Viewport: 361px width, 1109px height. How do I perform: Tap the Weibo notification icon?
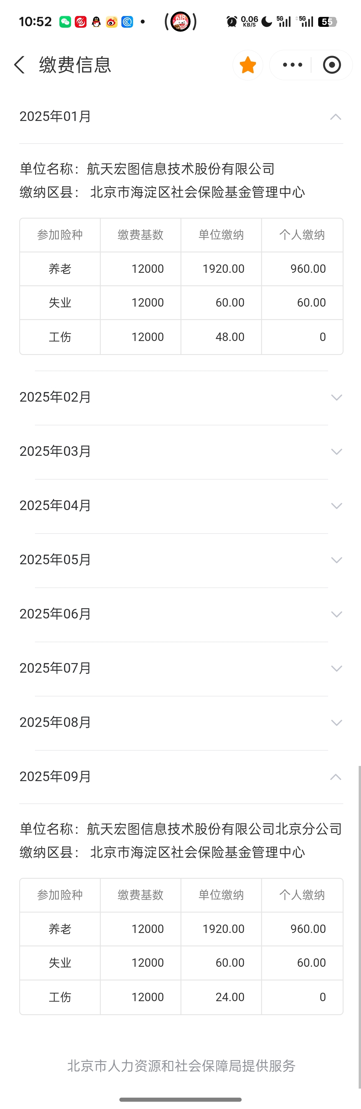112,22
